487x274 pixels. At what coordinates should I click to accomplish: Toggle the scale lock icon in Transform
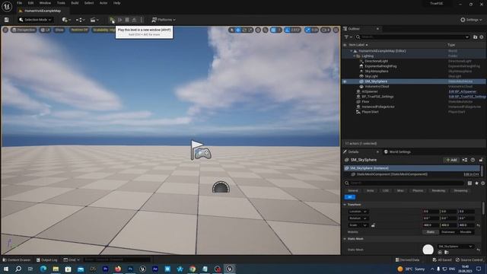pyautogui.click(x=373, y=225)
